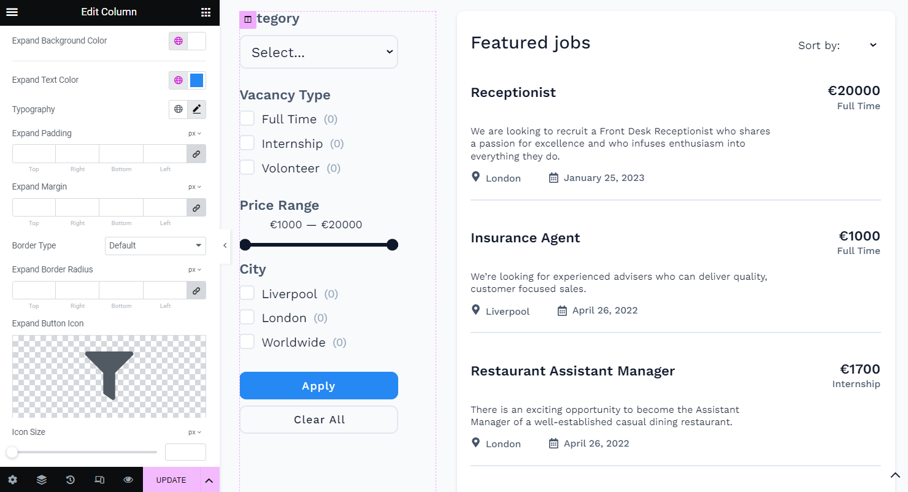
Task: Click the preview changes eye icon
Action: [128, 480]
